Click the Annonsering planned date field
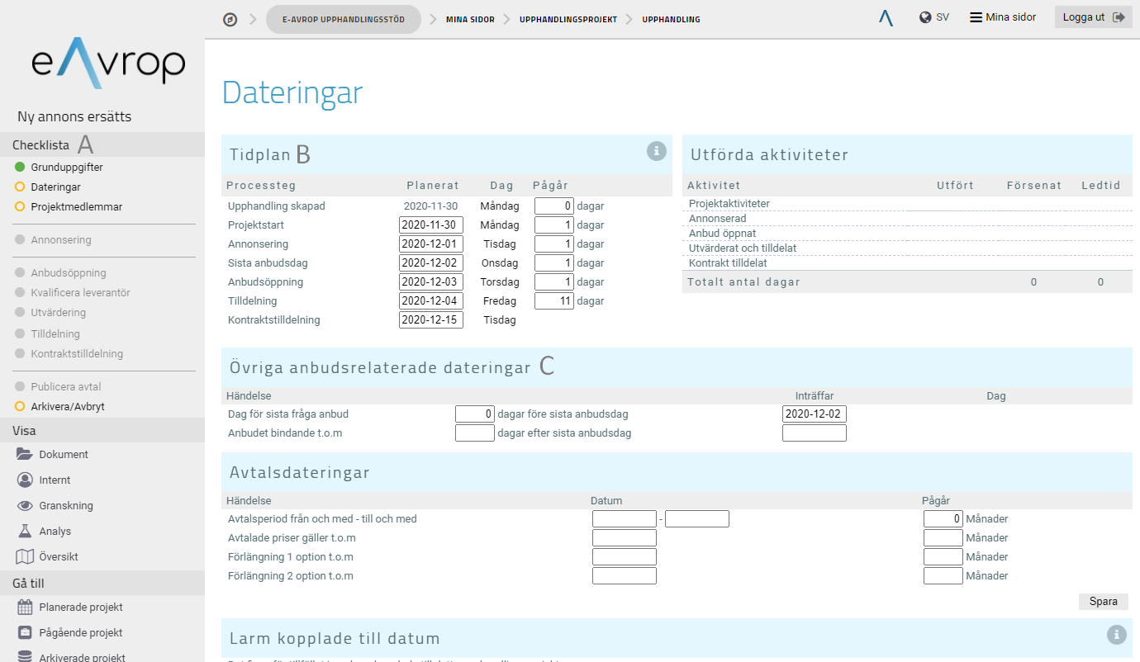The width and height of the screenshot is (1140, 662). pos(431,244)
